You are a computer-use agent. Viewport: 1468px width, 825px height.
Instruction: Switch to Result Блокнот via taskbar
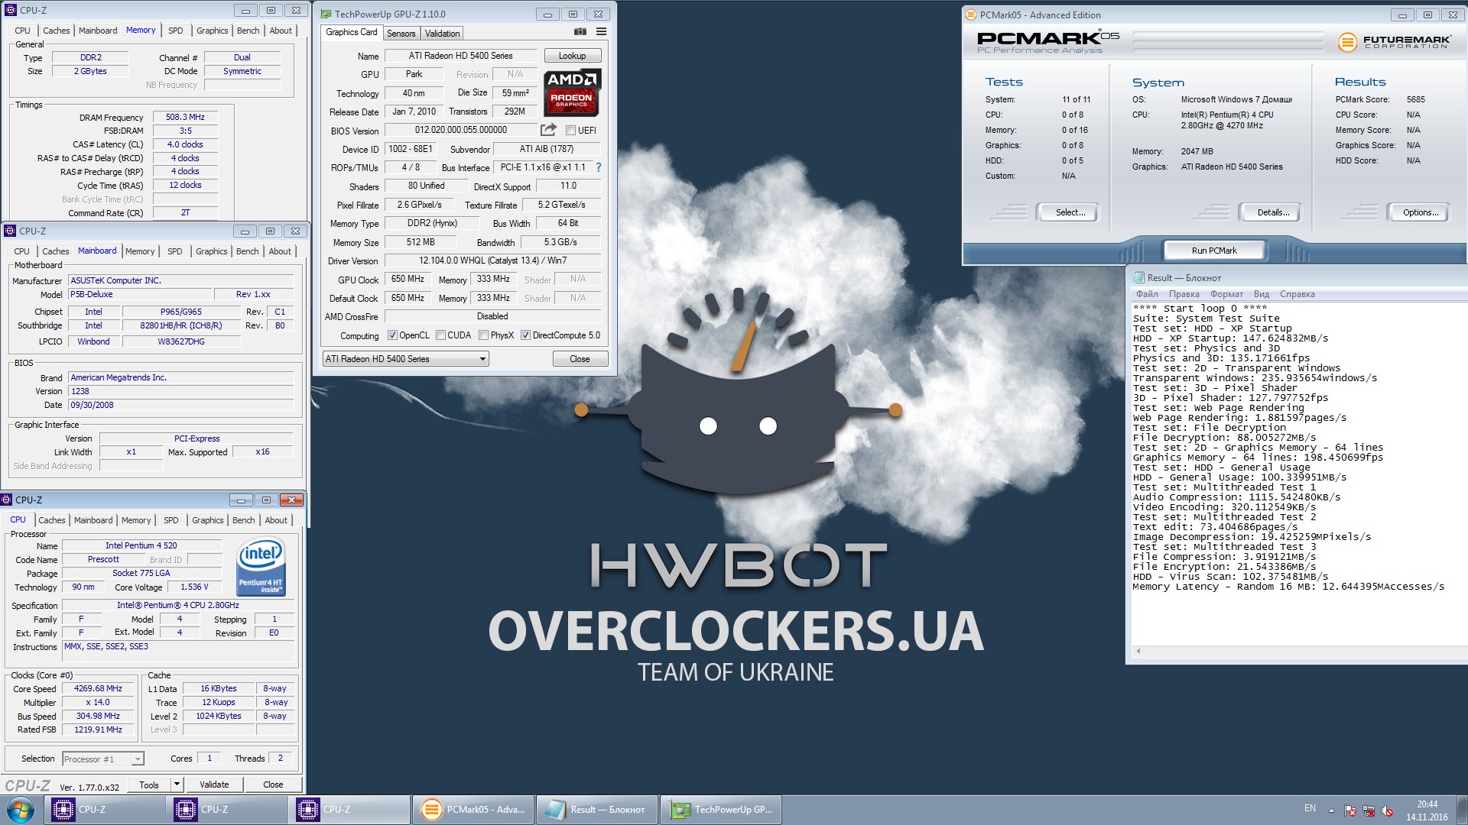point(596,810)
